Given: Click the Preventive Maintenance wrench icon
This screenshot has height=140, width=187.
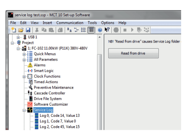Looking at the screenshot, I should [x=30, y=88].
